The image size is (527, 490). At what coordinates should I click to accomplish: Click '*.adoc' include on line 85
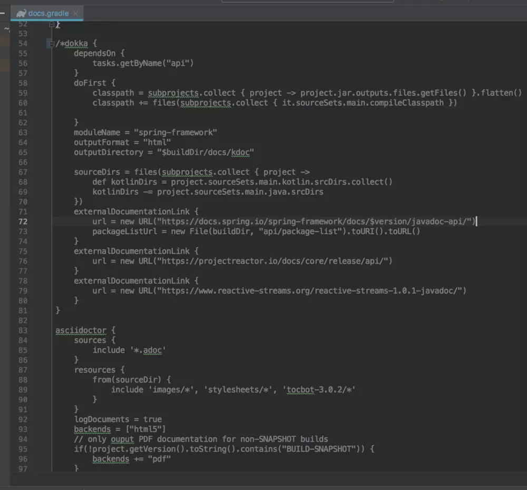pyautogui.click(x=148, y=351)
